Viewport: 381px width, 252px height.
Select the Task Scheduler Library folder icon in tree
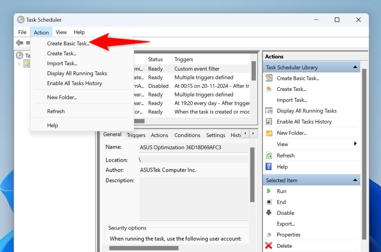tap(27, 64)
